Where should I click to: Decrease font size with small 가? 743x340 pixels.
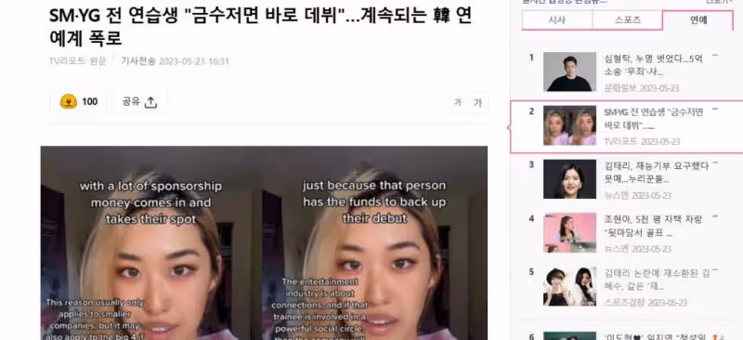[x=457, y=103]
